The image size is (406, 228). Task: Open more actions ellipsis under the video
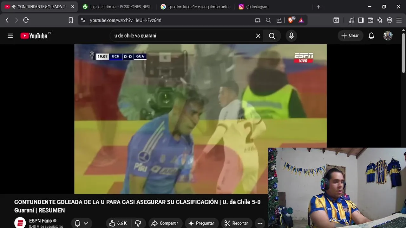tap(260, 223)
